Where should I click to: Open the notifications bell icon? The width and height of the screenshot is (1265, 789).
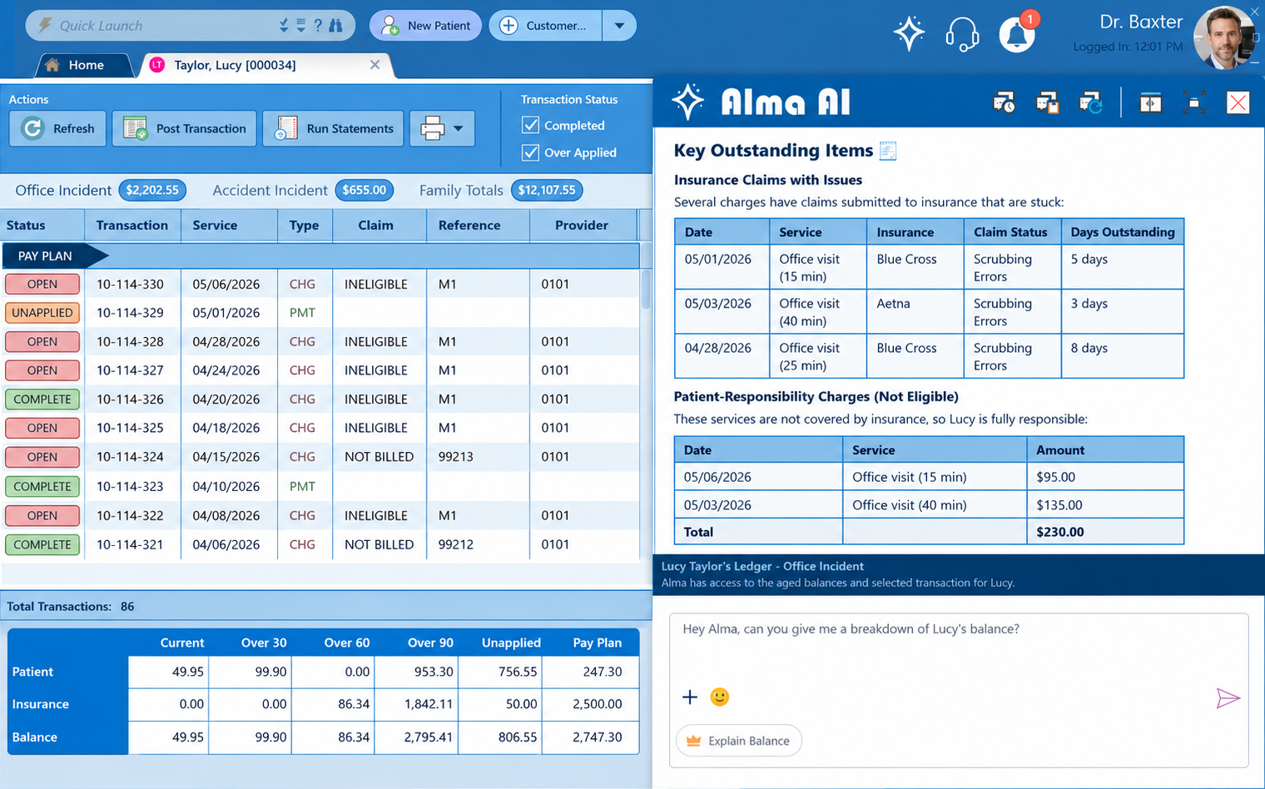tap(1016, 35)
